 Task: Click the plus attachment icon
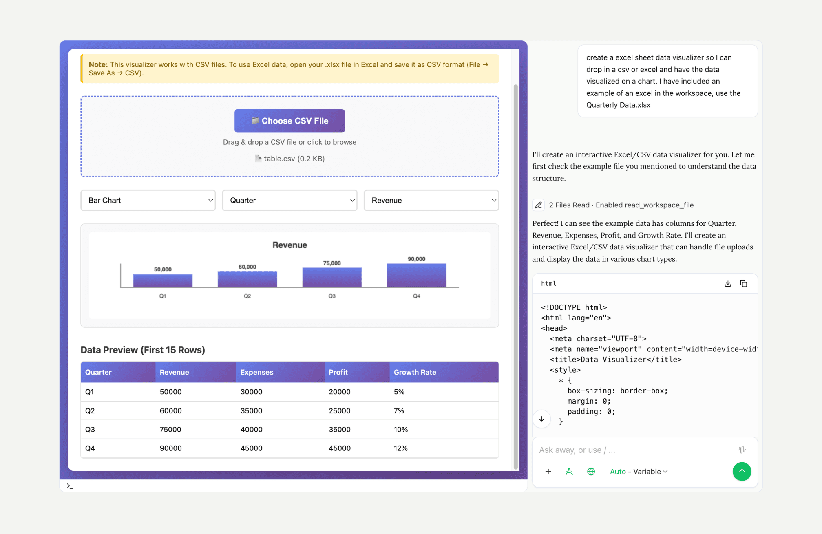pyautogui.click(x=548, y=472)
